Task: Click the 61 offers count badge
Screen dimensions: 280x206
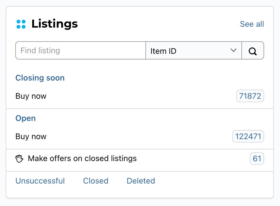Action: (257, 158)
